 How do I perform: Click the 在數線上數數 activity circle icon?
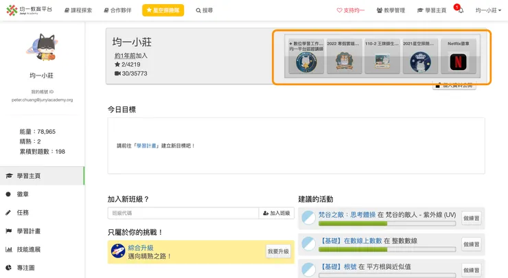pyautogui.click(x=308, y=244)
